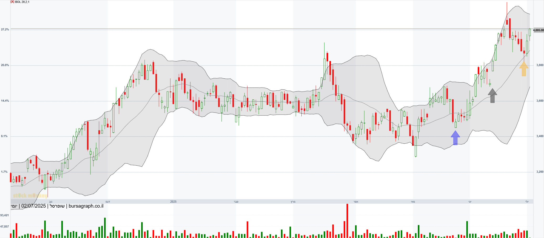
Task: Click the פבר month marker on the time axis
Action: [x=236, y=202]
